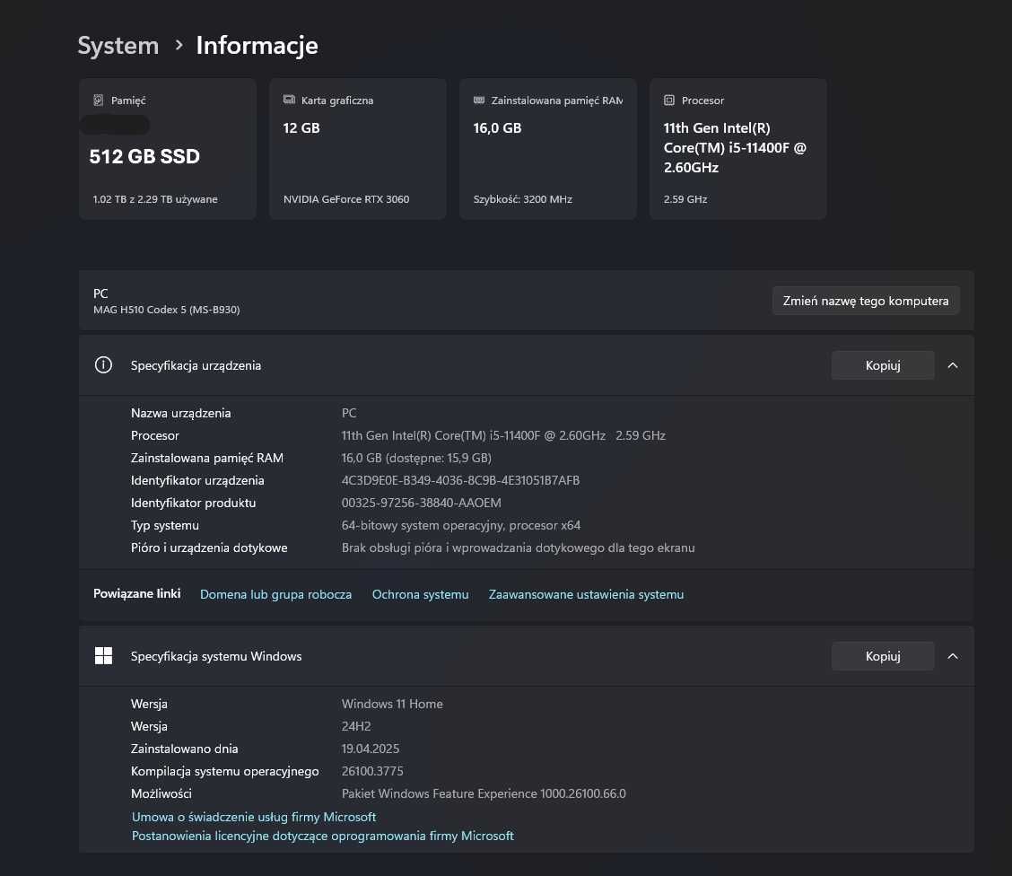The image size is (1012, 876).
Task: Click the 2.59 GHz text in Procesor card
Action: point(685,199)
